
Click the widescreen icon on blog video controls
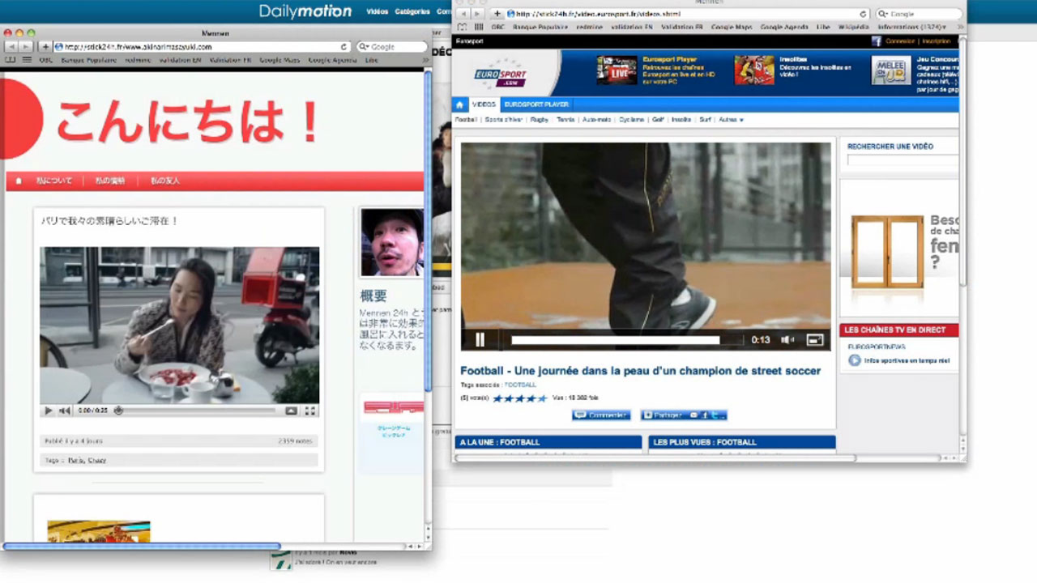292,411
